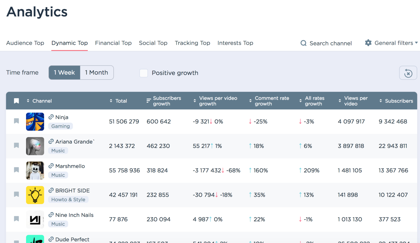Open General filters gear icon

pos(368,43)
